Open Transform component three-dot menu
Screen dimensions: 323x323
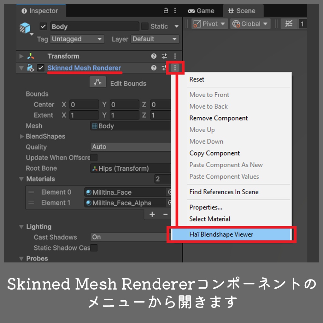tap(175, 56)
